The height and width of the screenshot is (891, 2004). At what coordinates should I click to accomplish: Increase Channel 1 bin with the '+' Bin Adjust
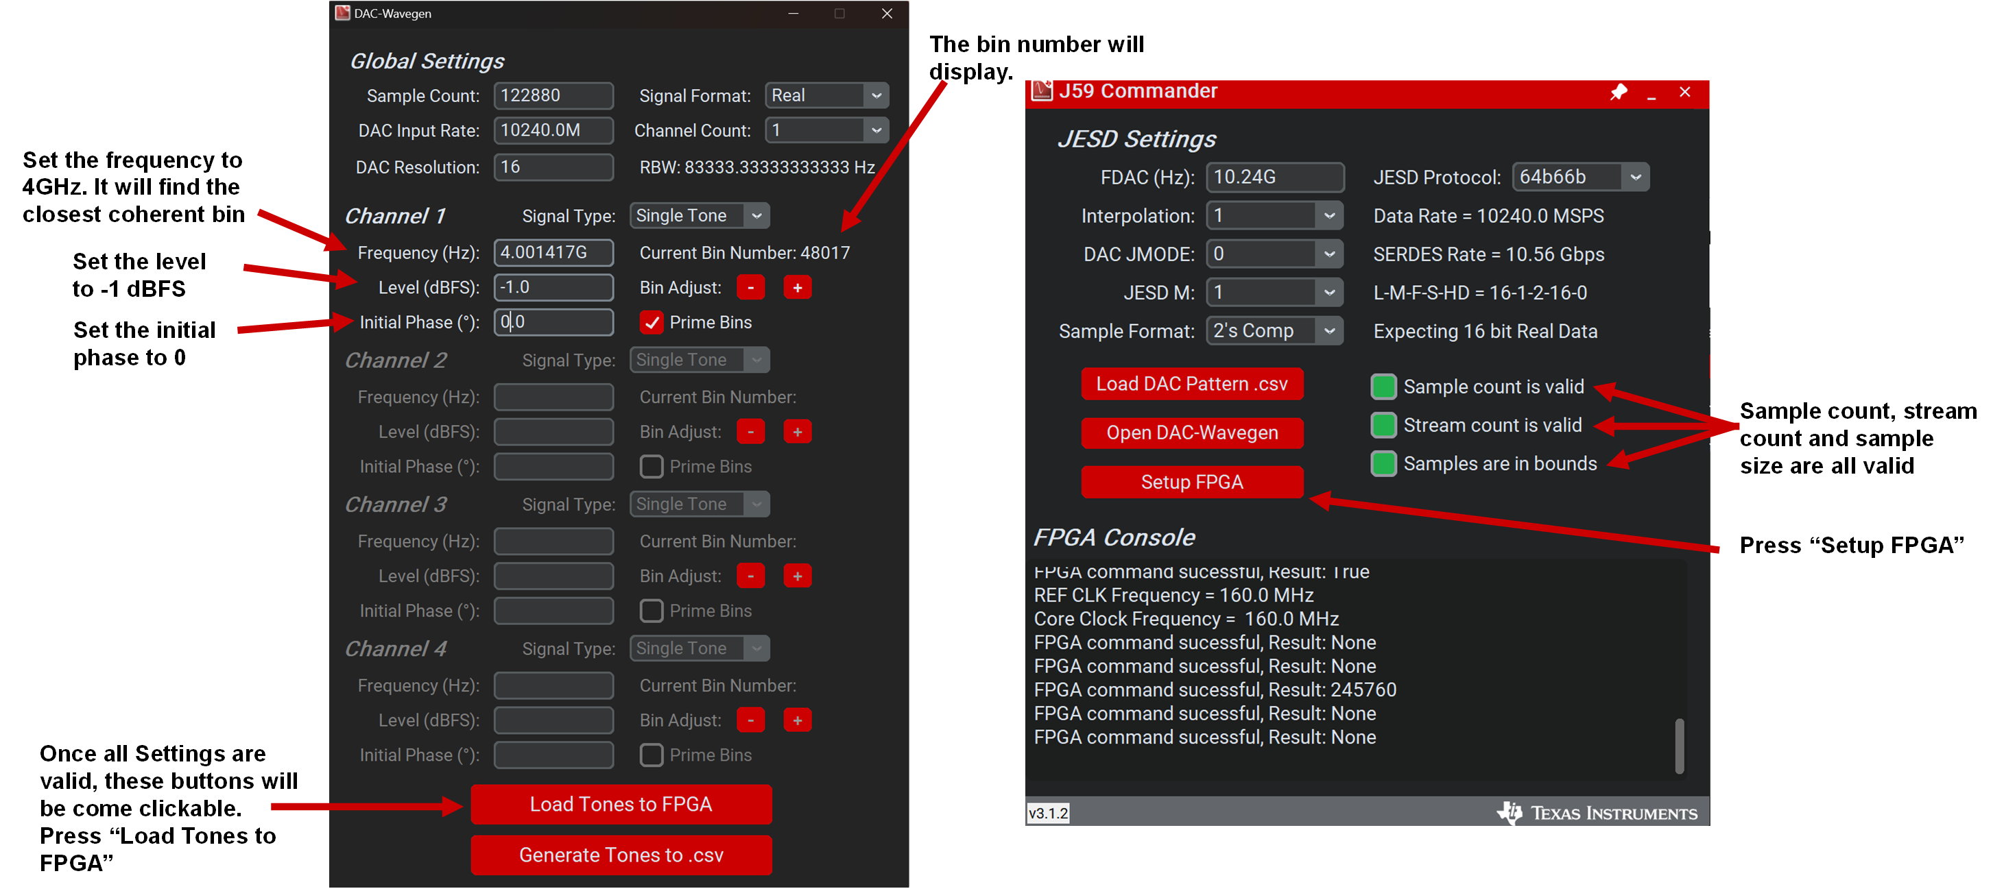[x=797, y=287]
